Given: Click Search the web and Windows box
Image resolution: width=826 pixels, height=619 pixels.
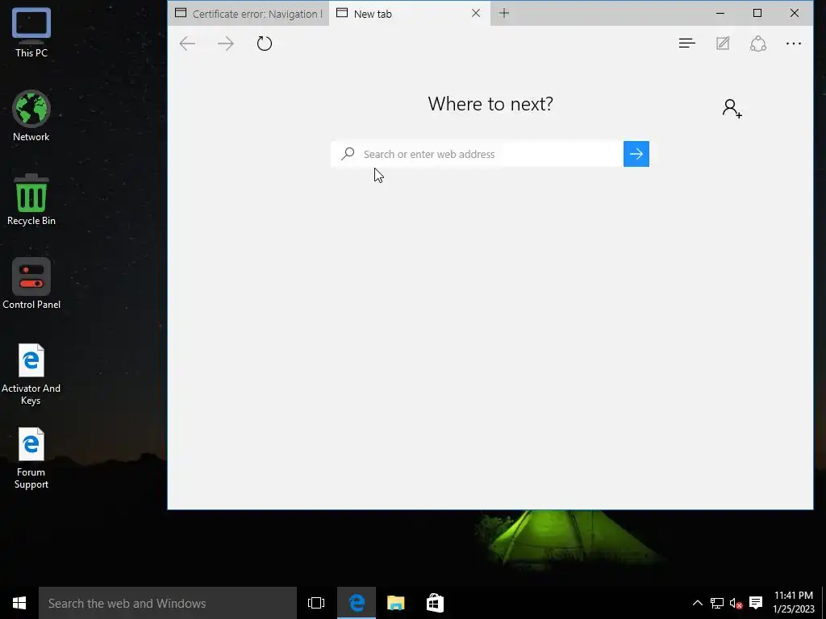Looking at the screenshot, I should [x=168, y=603].
